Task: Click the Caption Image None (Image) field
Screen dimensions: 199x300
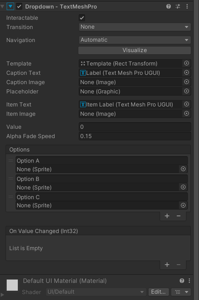Action: point(130,82)
